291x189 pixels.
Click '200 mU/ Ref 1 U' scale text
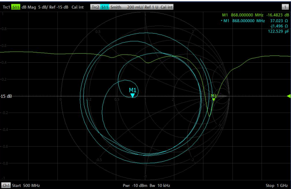(143, 7)
